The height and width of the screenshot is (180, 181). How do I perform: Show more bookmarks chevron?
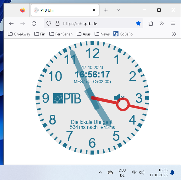point(174,34)
